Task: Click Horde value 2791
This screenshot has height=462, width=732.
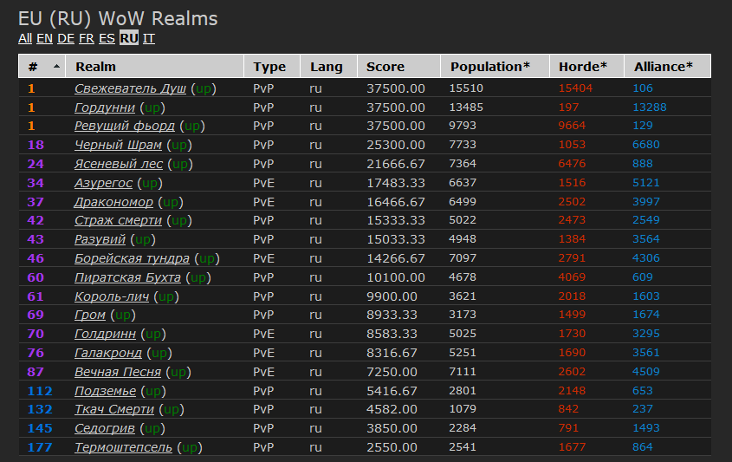Action: click(572, 258)
